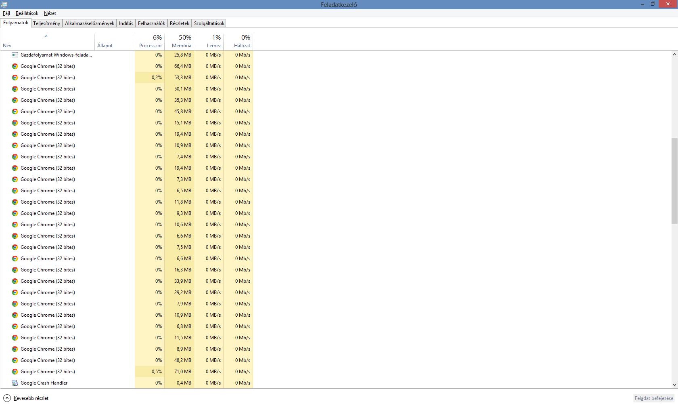The height and width of the screenshot is (408, 678).
Task: Click the Chrome icon in the 6,8 MB row
Action: [15, 326]
